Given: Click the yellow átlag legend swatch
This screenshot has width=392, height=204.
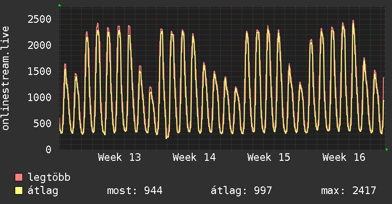Looking at the screenshot, I should click(x=19, y=191).
